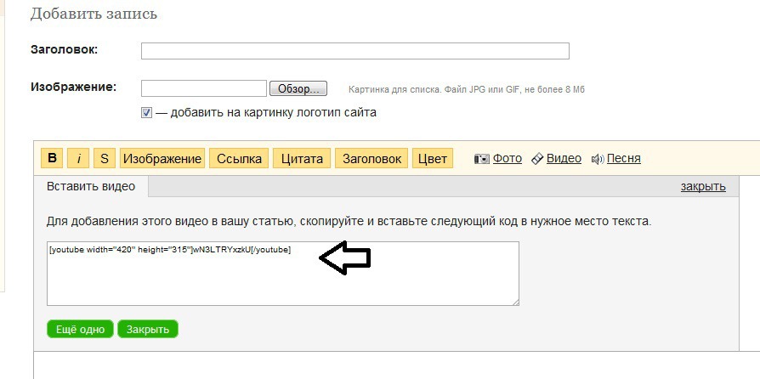Viewport: 760px width, 379px height.
Task: Click the speaker icon beside Песня
Action: click(598, 159)
